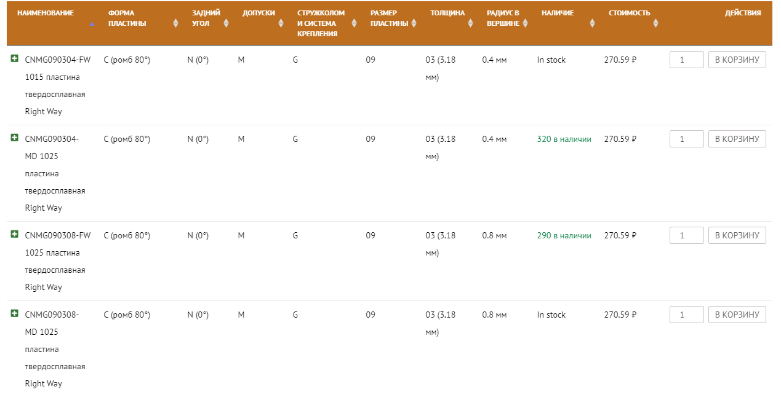Open product CNMG090304-MD 1025 пластина name
This screenshot has height=403, width=781.
tap(55, 173)
